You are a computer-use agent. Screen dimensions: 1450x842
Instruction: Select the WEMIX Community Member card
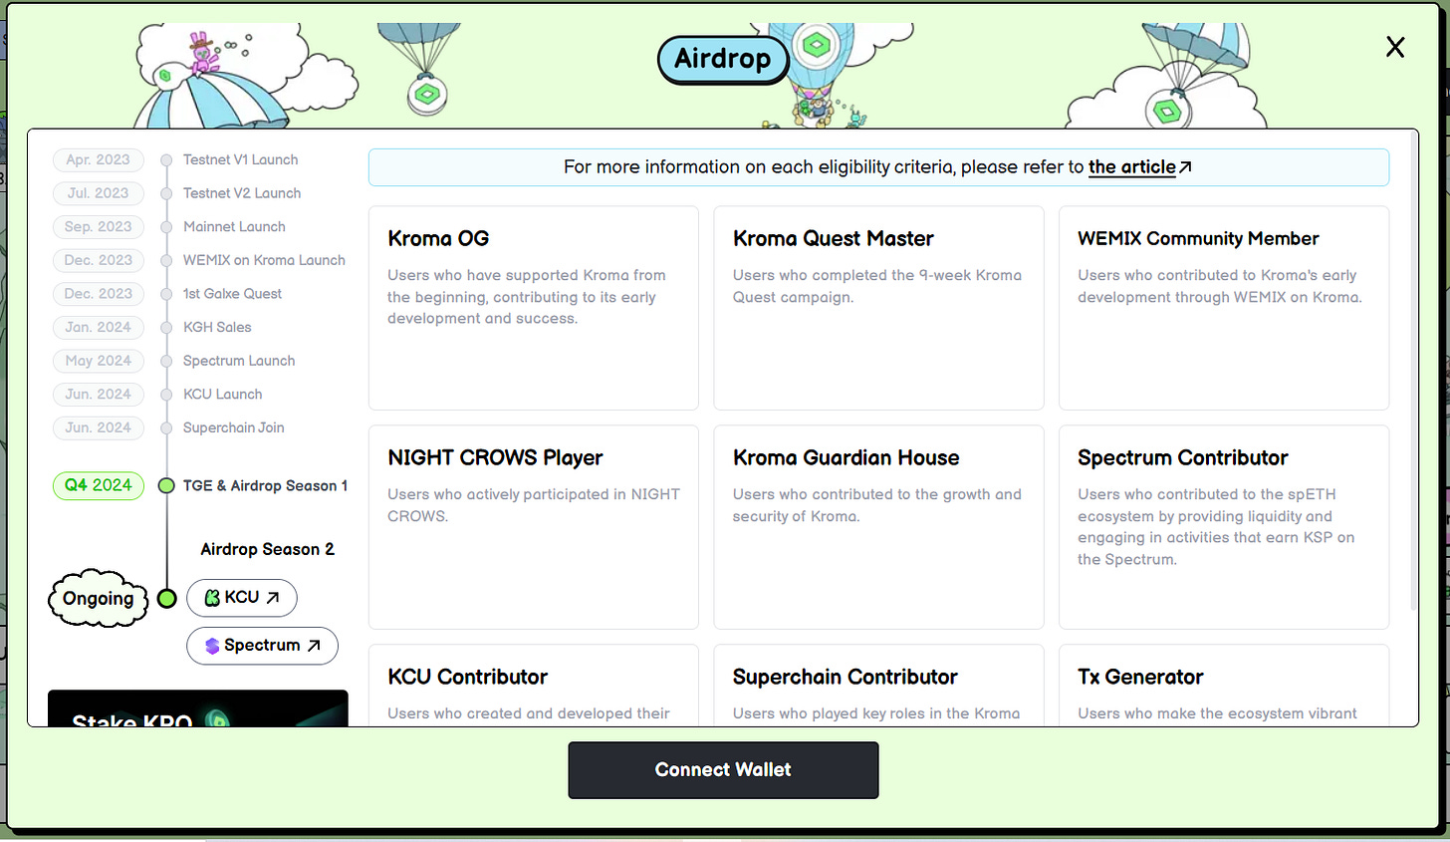pyautogui.click(x=1223, y=308)
